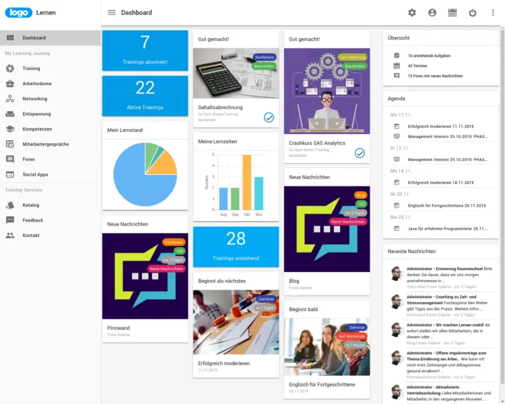The image size is (505, 404).
Task: Select Katalog in Training Services menu
Action: tap(31, 205)
